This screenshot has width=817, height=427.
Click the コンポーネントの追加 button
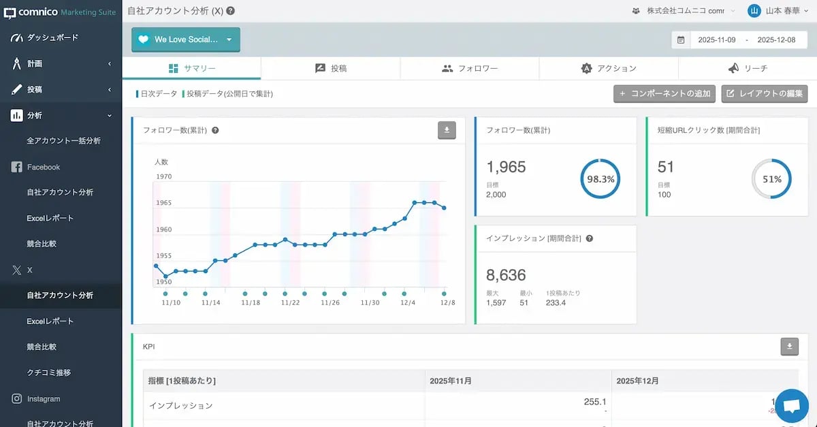tap(664, 93)
